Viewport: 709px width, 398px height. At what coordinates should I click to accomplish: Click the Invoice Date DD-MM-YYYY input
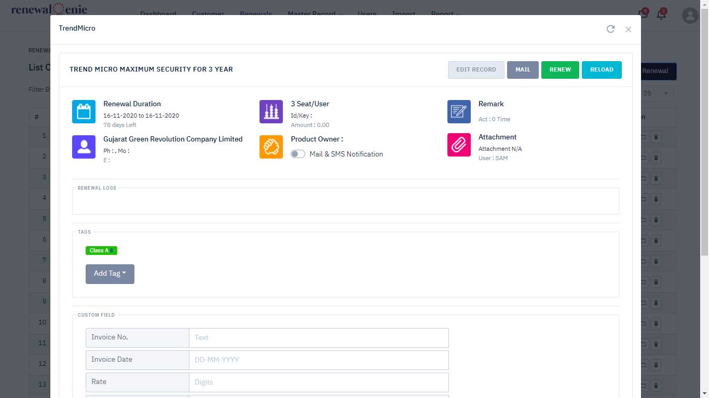click(x=319, y=360)
